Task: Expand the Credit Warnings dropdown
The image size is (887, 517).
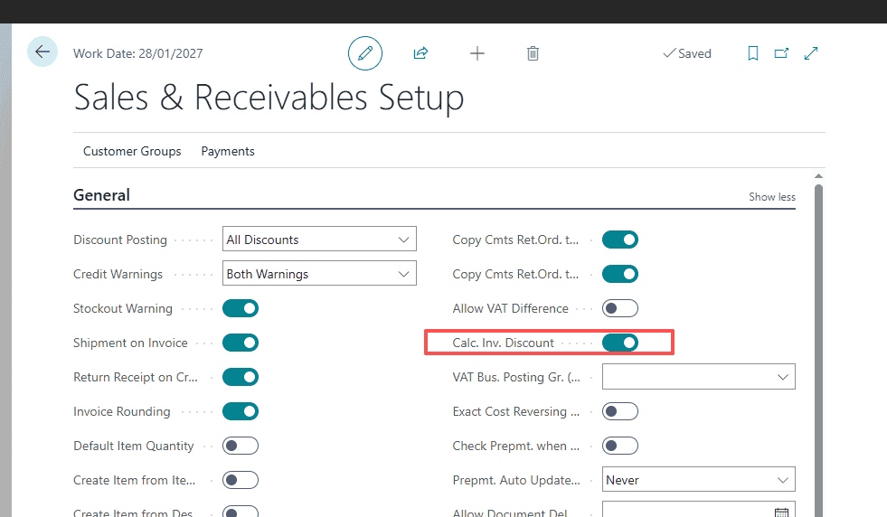Action: [x=319, y=274]
